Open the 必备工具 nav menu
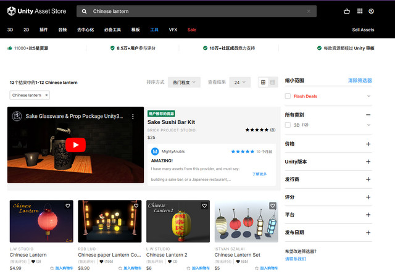395x274 pixels. point(112,30)
